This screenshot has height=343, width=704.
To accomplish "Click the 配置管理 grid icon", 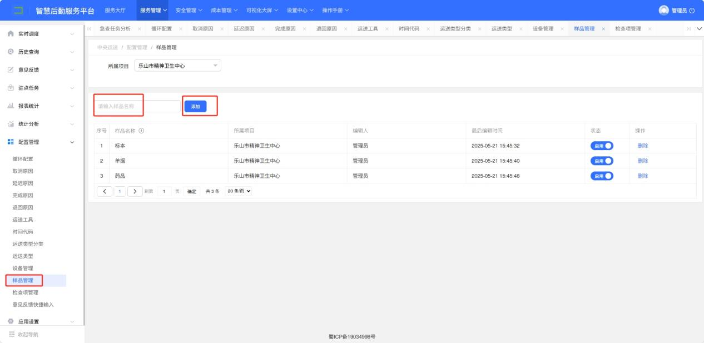I will pyautogui.click(x=11, y=142).
